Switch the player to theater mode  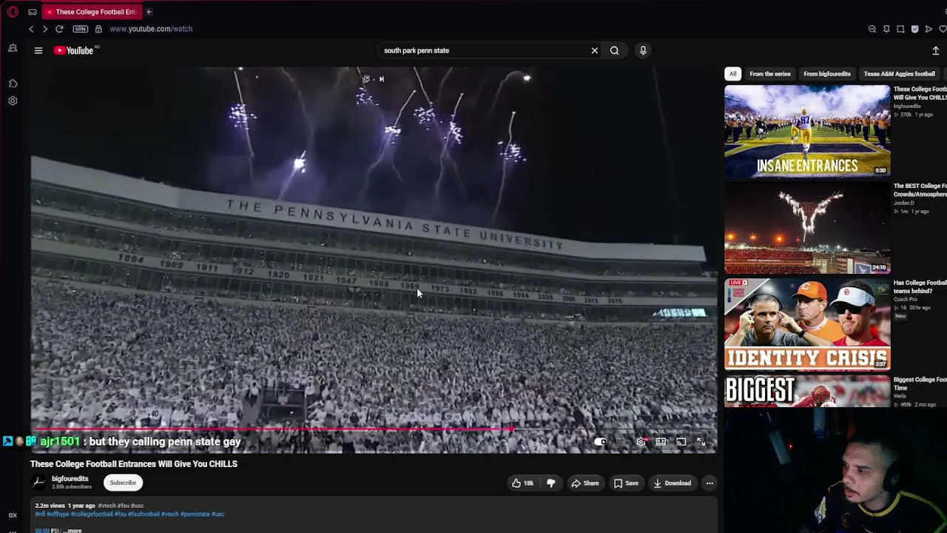click(x=661, y=442)
